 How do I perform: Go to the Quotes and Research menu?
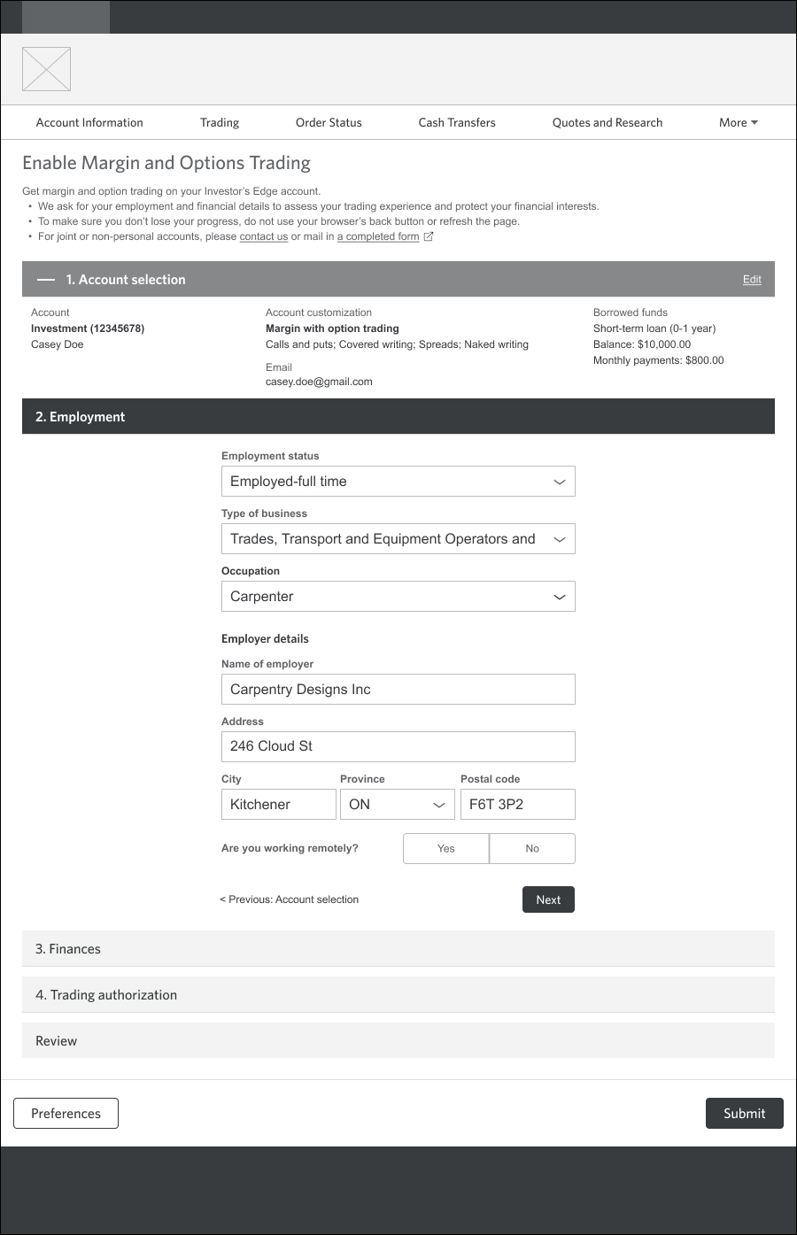pyautogui.click(x=607, y=122)
